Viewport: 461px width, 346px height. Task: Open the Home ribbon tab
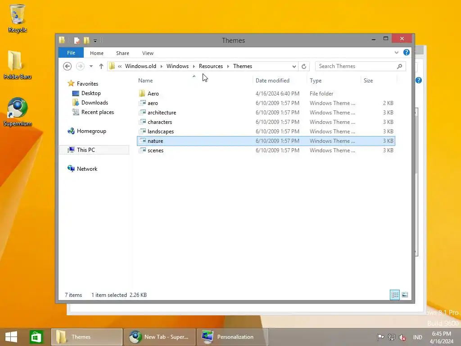coord(97,53)
